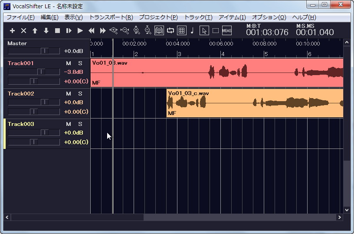Select the Vo01_03.wav audio item

coord(217,73)
